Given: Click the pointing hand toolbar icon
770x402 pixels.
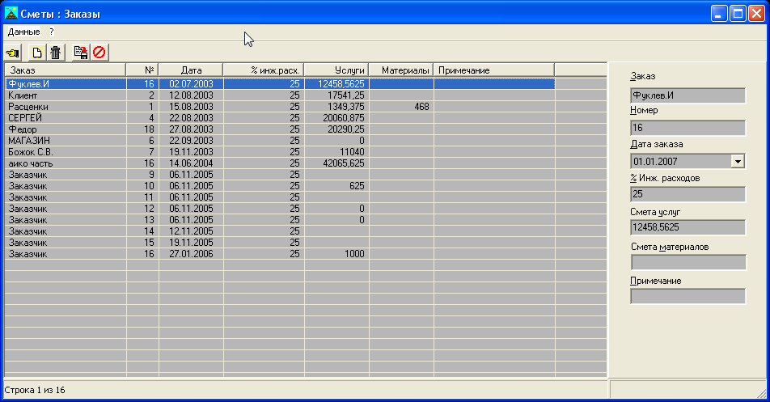Looking at the screenshot, I should pyautogui.click(x=13, y=53).
